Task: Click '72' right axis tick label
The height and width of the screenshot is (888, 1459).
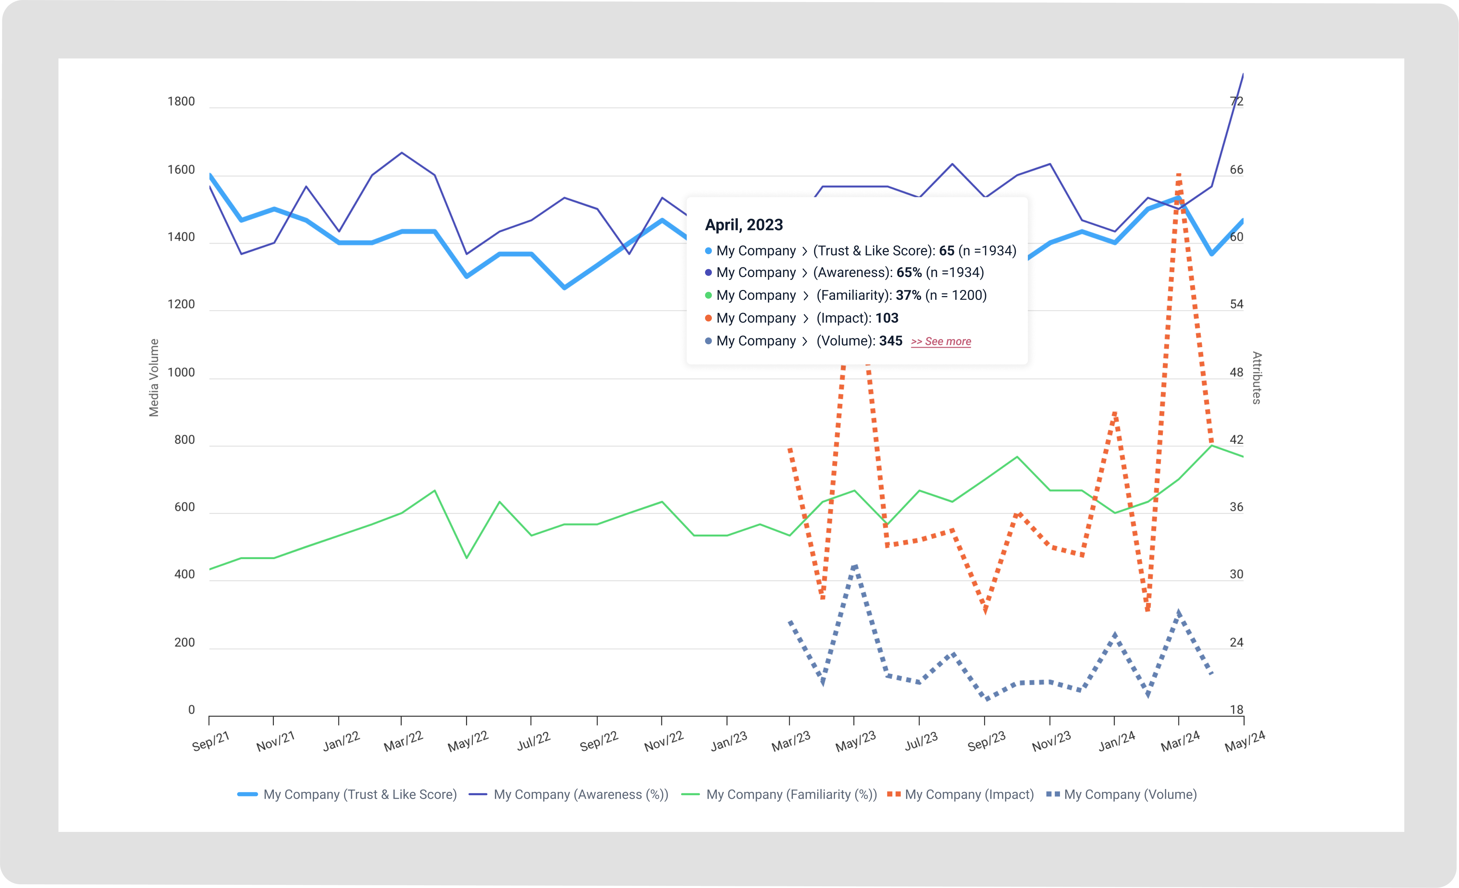Action: pos(1236,101)
